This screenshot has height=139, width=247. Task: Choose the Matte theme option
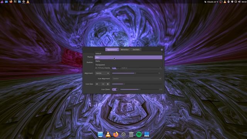click(129, 61)
